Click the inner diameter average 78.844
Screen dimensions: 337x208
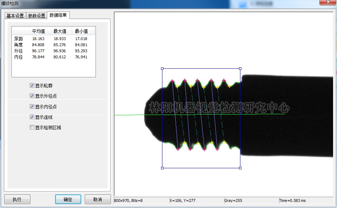click(38, 57)
